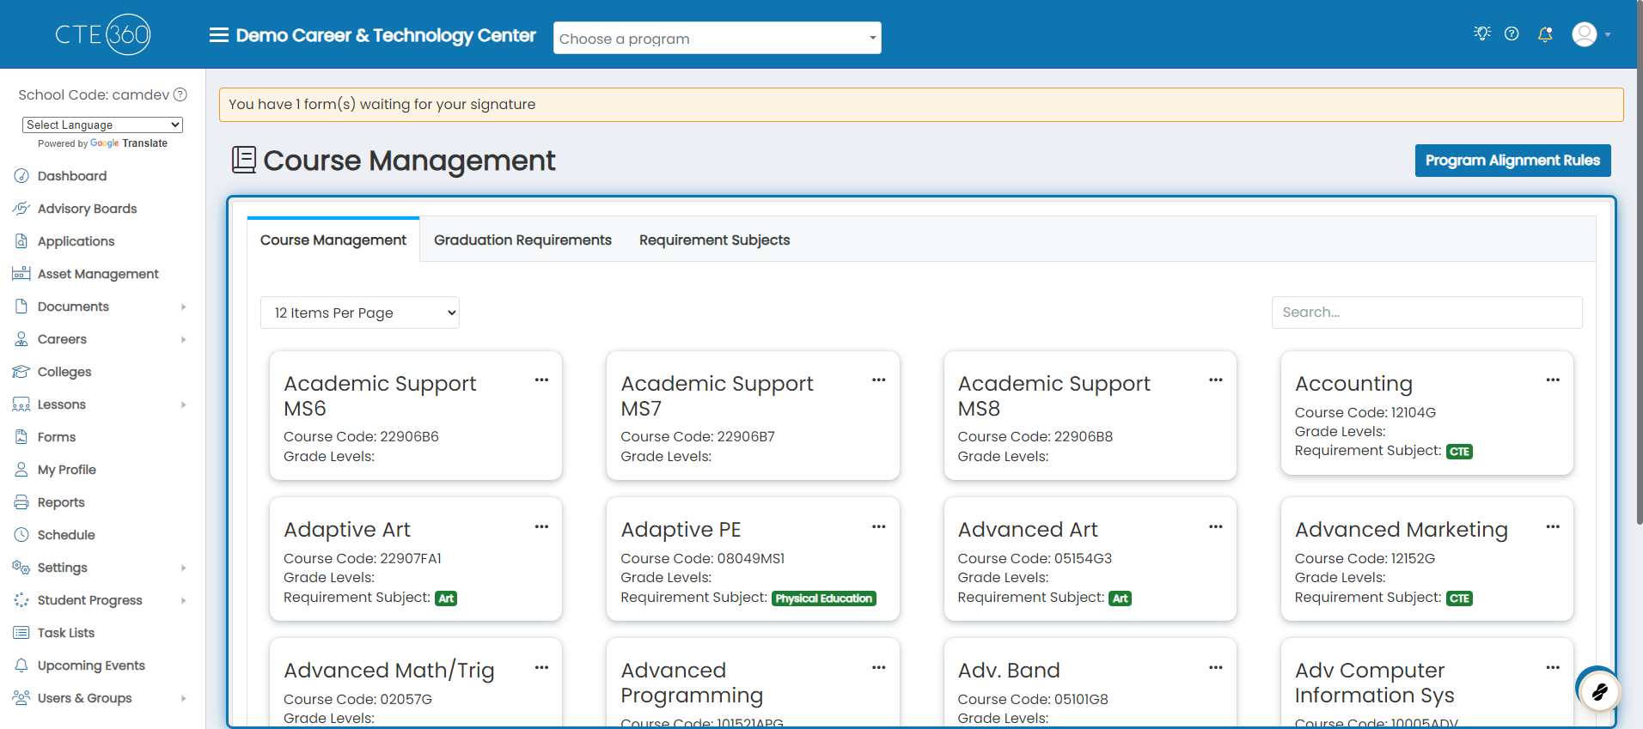Click the Upcoming Events bell icon
The width and height of the screenshot is (1643, 729).
pos(21,665)
